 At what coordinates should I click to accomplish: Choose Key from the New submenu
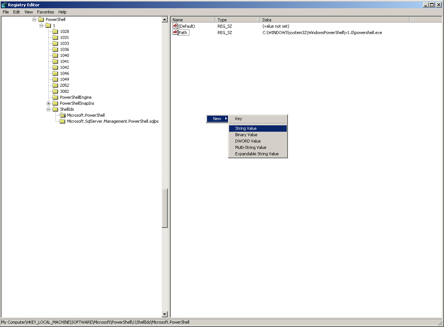coord(258,119)
